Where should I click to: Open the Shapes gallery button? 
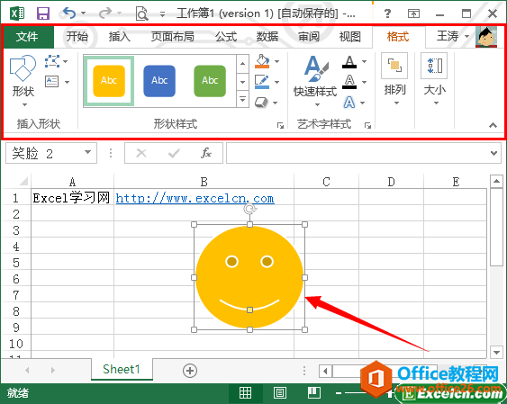point(23,81)
